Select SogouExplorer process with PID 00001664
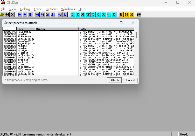This screenshot has width=195, height=136. (x=68, y=74)
